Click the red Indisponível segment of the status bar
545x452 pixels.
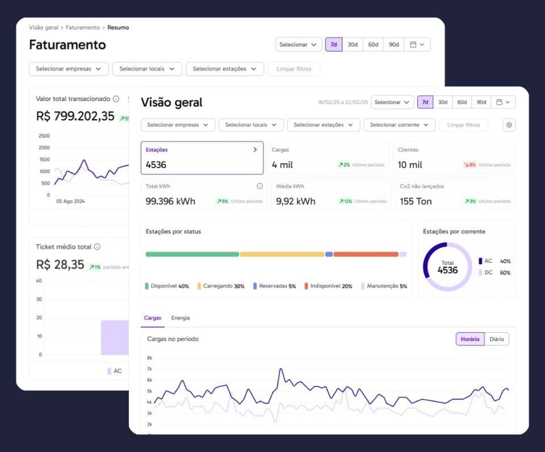(366, 255)
